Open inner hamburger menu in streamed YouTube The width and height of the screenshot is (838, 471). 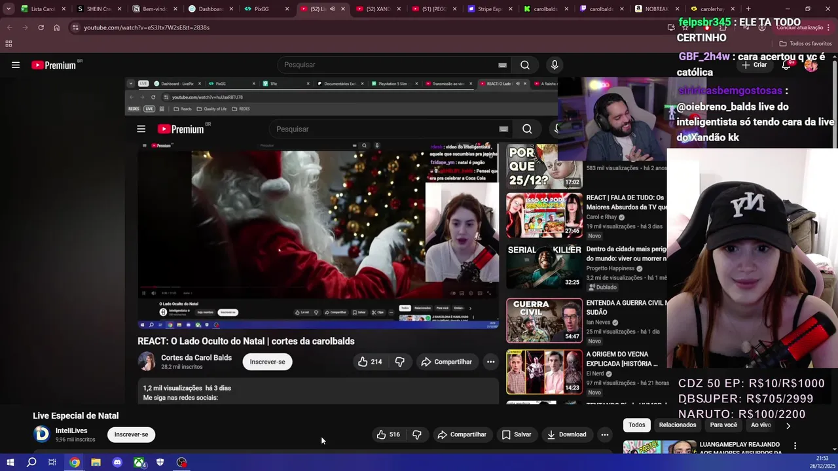(x=141, y=129)
